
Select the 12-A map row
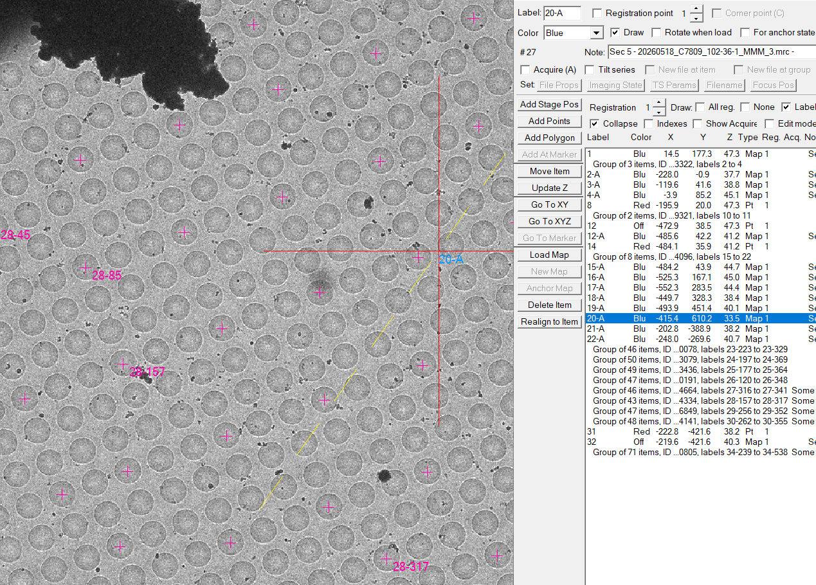(701, 236)
